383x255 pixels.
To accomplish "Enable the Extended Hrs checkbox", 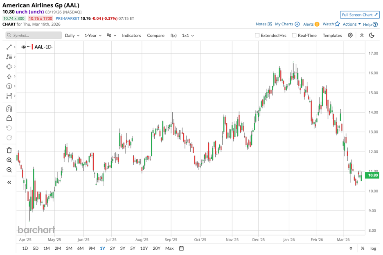I will point(257,36).
